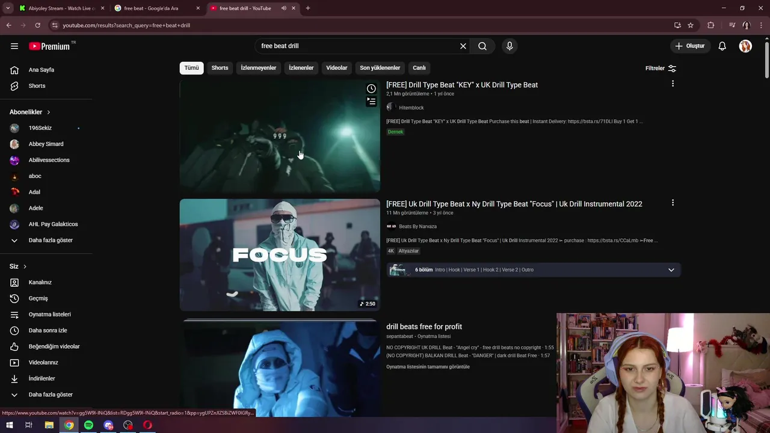This screenshot has height=433, width=770.
Task: Open the FOCUS video thumbnail
Action: [280, 255]
